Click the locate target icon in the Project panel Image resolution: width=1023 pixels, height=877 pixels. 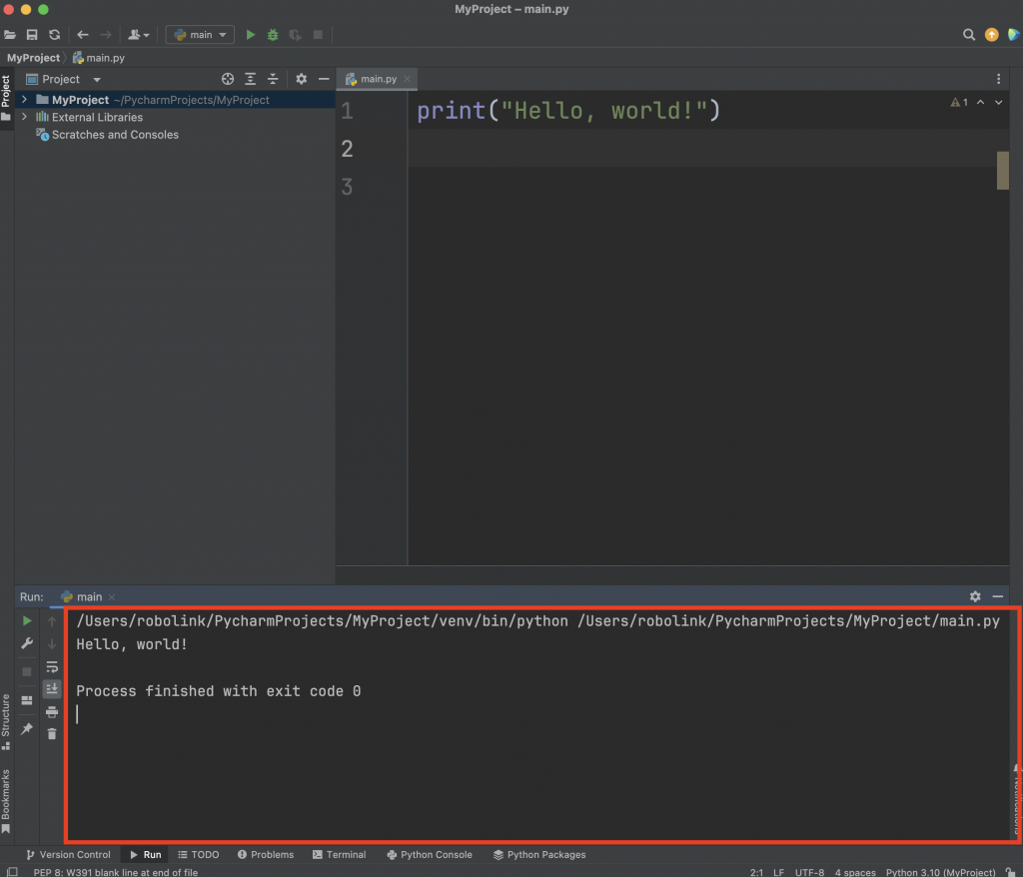click(x=228, y=79)
